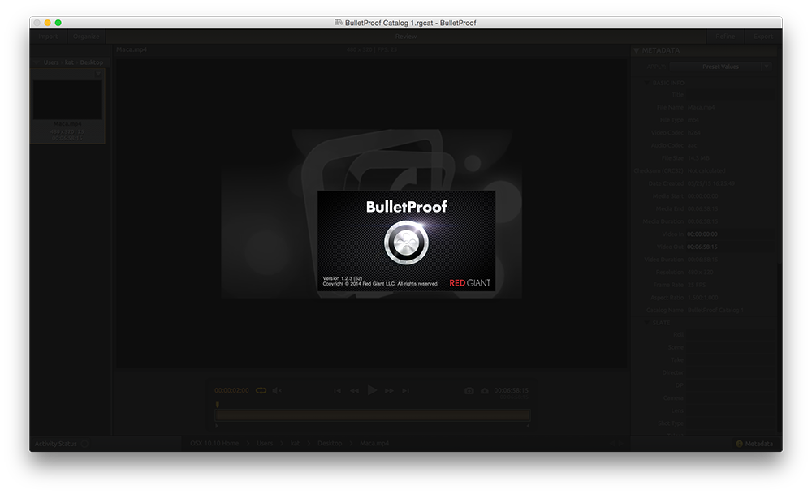Click the fast-forward button
This screenshot has width=812, height=494.
pos(389,390)
